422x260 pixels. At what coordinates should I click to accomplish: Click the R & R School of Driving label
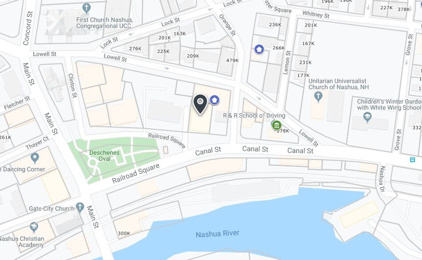pos(254,115)
